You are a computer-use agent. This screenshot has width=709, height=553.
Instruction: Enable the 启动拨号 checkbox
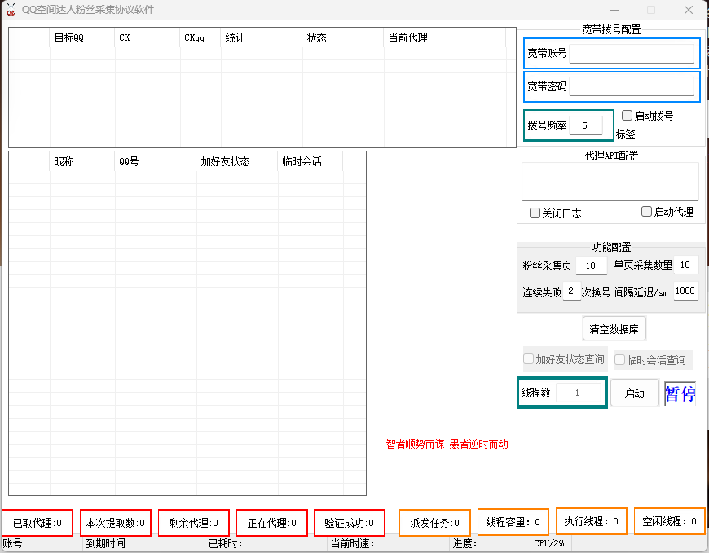628,116
